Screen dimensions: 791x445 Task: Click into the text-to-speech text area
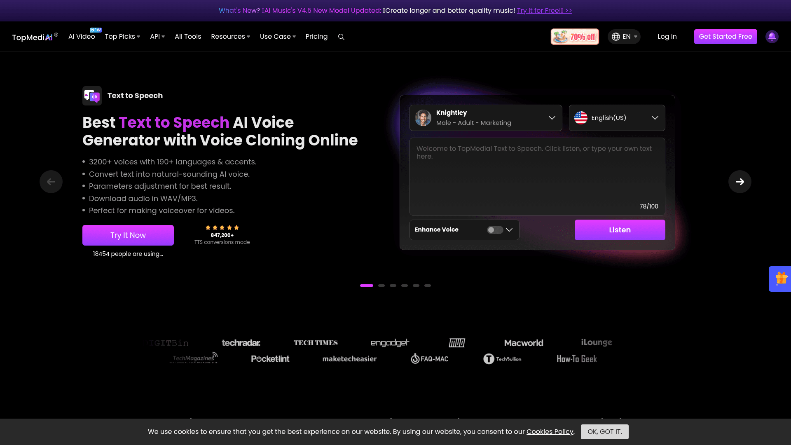click(537, 176)
